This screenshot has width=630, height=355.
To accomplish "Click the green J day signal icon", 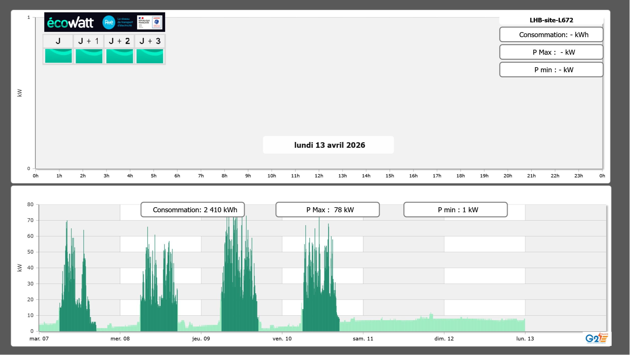I will coord(58,56).
